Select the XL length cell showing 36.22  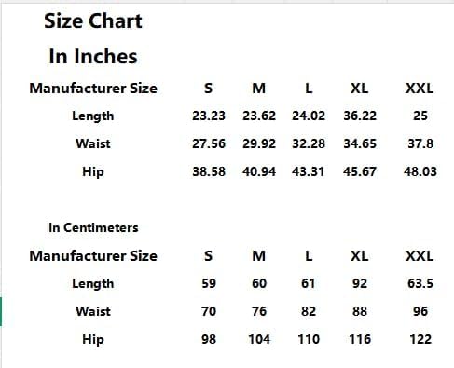coord(360,116)
